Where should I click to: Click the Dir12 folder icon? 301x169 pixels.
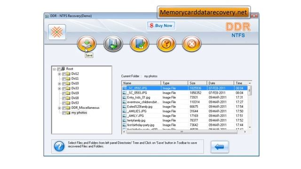click(68, 74)
